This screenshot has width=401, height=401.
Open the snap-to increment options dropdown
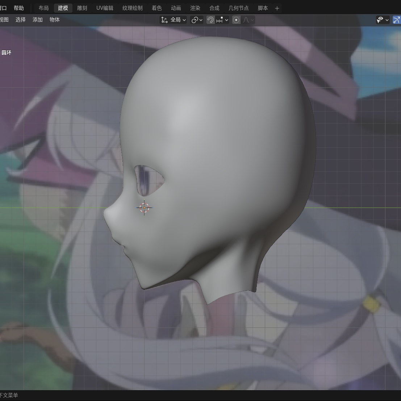222,20
